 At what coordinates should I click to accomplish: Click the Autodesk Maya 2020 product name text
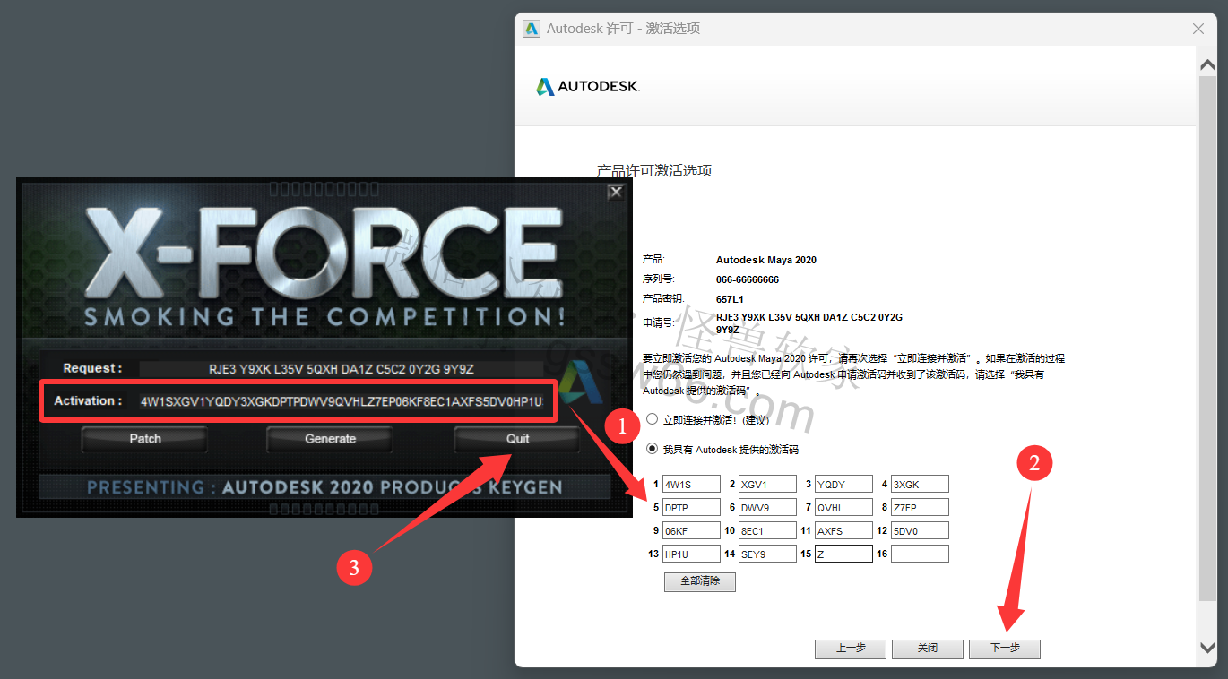pyautogui.click(x=766, y=260)
